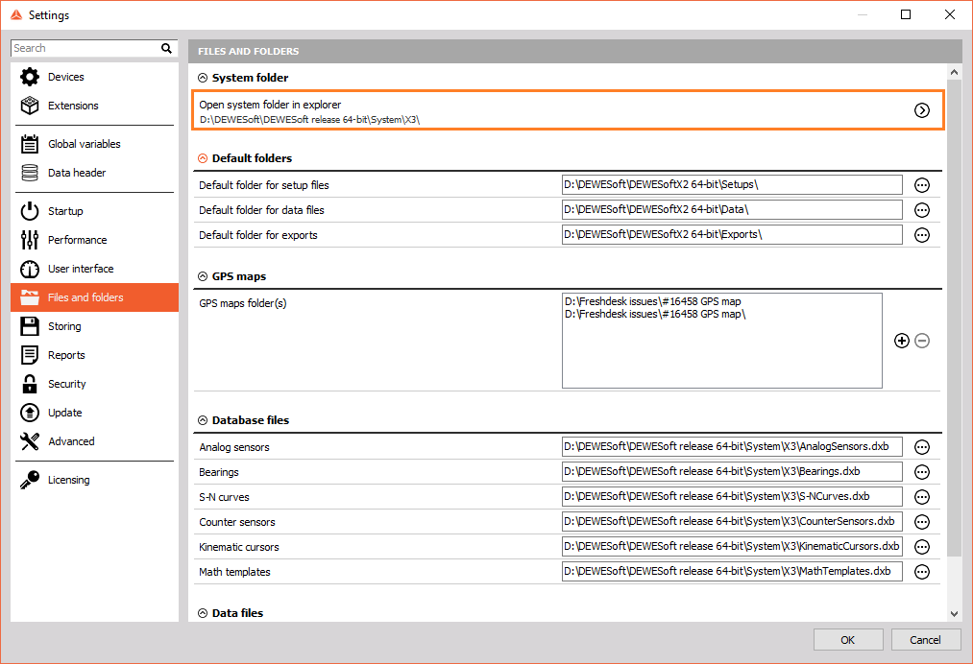Browse for Kinematic cursors database file

(x=922, y=547)
